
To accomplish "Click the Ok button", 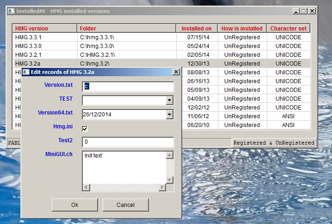I will point(75,205).
